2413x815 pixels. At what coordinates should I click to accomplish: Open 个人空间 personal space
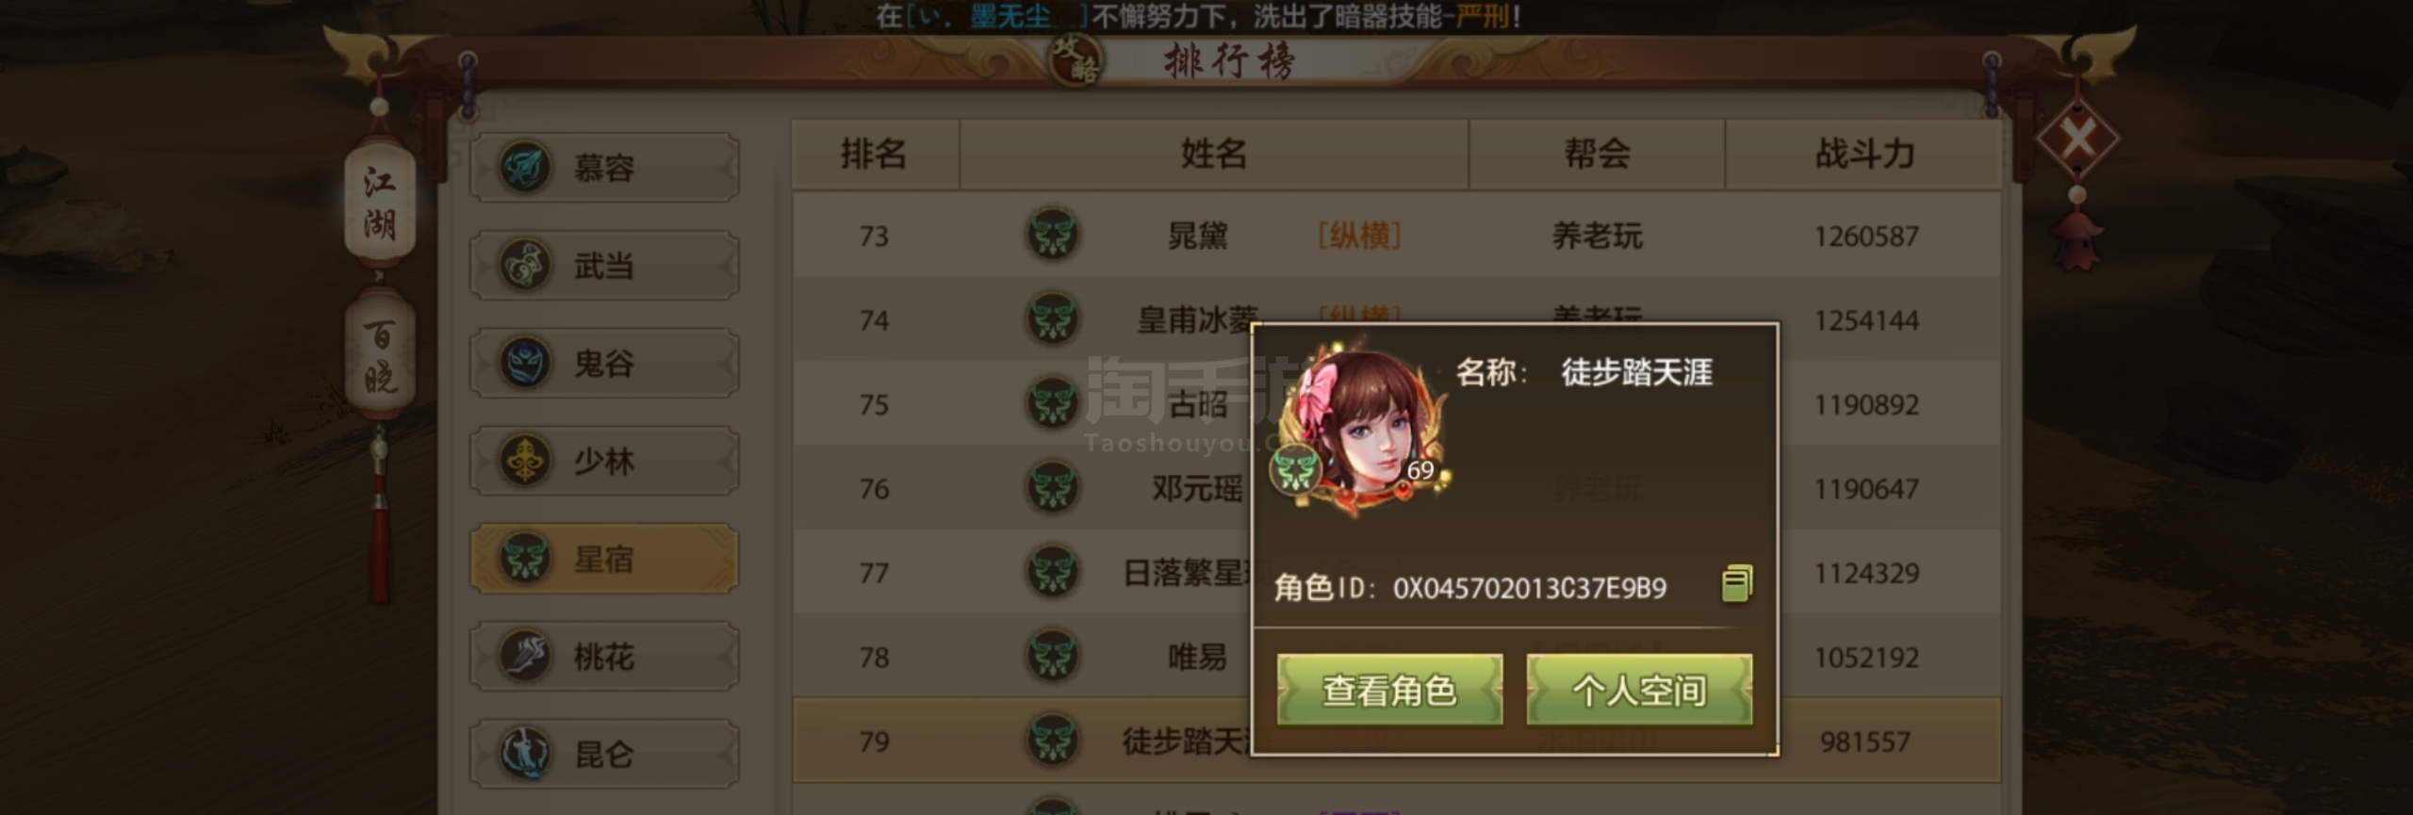[x=1639, y=691]
